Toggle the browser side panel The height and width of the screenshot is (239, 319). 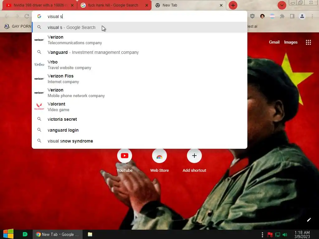pos(292,16)
